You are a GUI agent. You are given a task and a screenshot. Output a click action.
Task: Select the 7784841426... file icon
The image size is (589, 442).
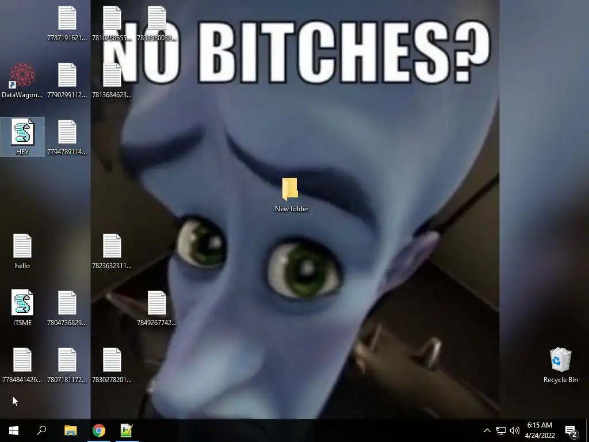coord(22,360)
